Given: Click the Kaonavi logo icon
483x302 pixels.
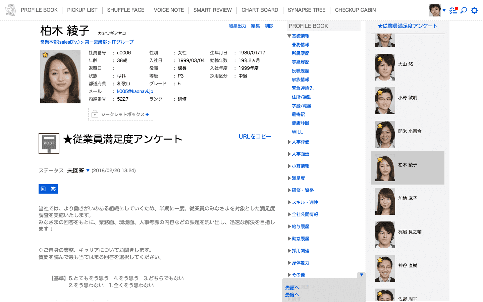Looking at the screenshot, I should (10, 10).
